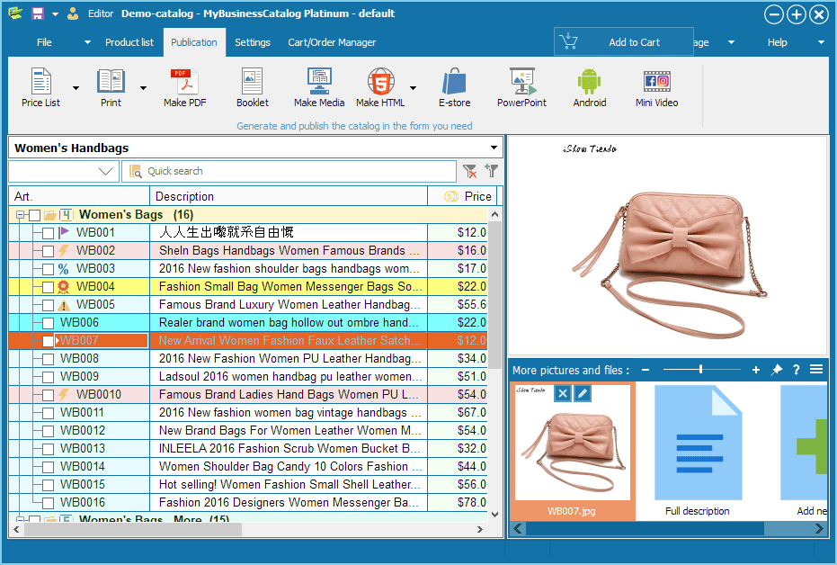Open the Print dropdown arrow

tap(143, 88)
